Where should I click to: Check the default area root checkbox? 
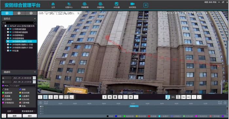click(6, 26)
